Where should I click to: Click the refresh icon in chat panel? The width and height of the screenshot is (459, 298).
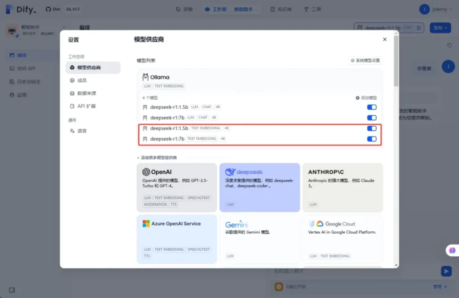(x=450, y=45)
